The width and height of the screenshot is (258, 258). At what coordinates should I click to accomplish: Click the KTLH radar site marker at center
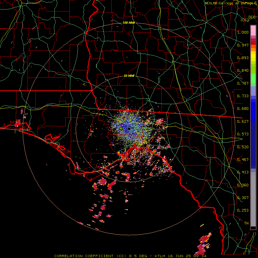click(129, 129)
